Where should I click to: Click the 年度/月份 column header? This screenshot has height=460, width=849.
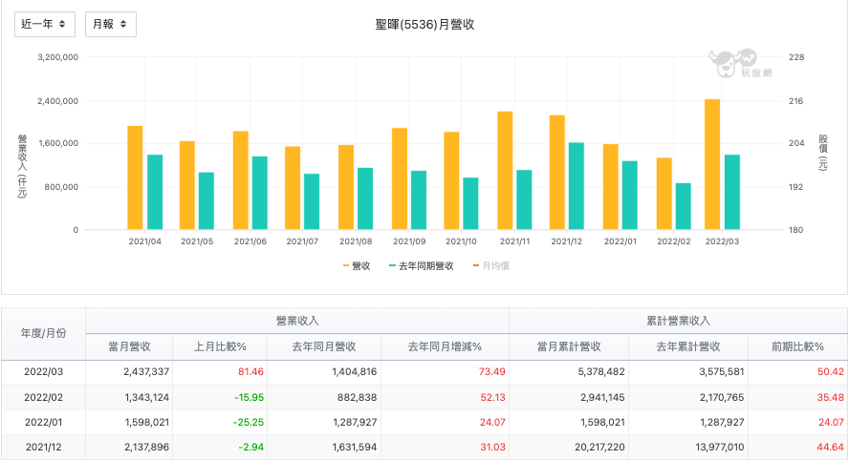click(x=43, y=333)
